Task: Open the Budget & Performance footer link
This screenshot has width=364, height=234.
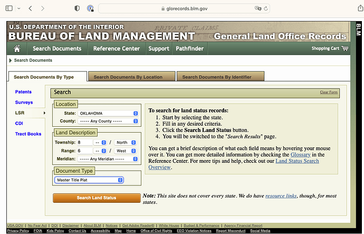Action: point(202,226)
